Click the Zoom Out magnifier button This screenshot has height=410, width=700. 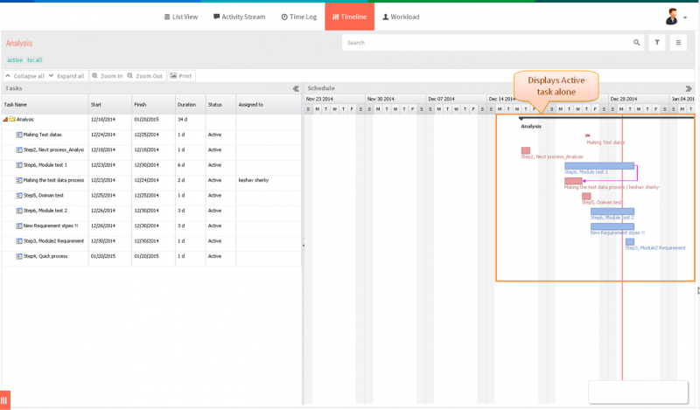pos(145,76)
